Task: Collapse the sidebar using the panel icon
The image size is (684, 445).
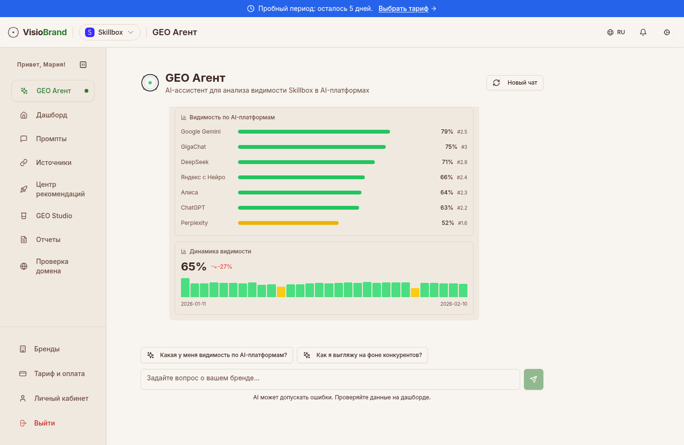Action: point(83,64)
